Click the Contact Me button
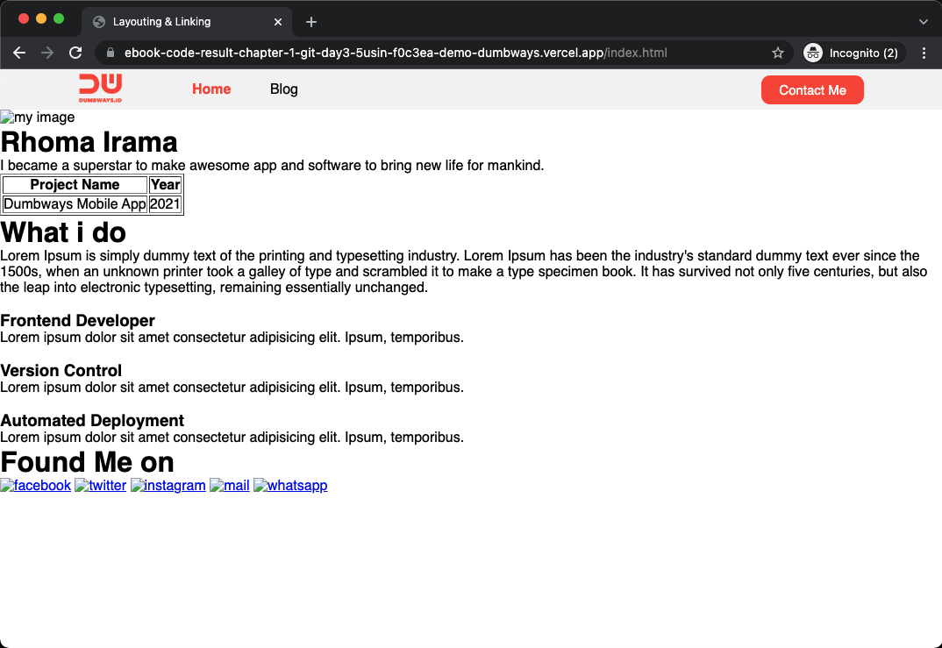942x648 pixels. (812, 90)
